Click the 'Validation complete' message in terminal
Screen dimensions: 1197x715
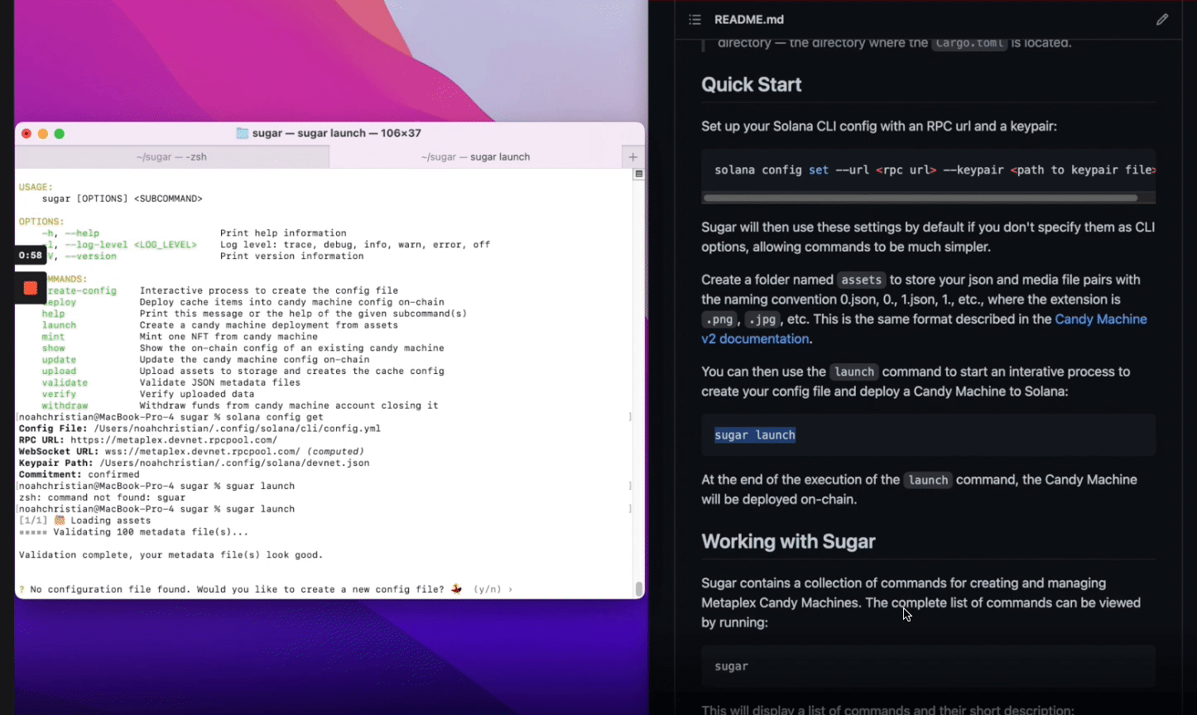coord(171,554)
